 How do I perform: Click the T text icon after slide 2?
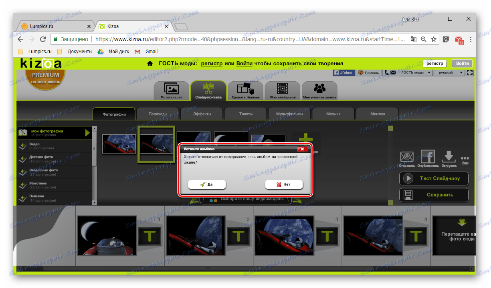[x=238, y=237]
